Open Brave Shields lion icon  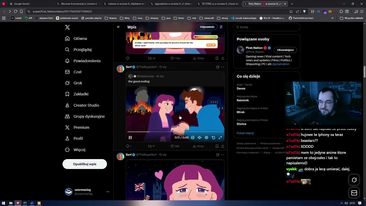pos(304,11)
